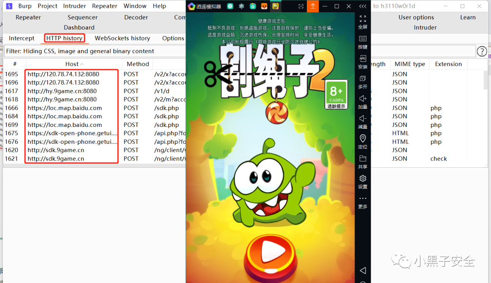Switch to the Cut the Rope game tab

coord(275,6)
